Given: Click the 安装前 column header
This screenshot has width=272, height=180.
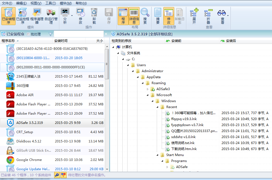Looking at the screenshot, I should click(192, 41).
